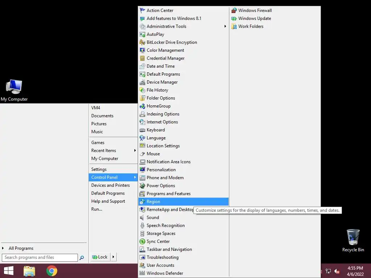Image resolution: width=371 pixels, height=278 pixels.
Task: Open Location Settings
Action: point(183,146)
